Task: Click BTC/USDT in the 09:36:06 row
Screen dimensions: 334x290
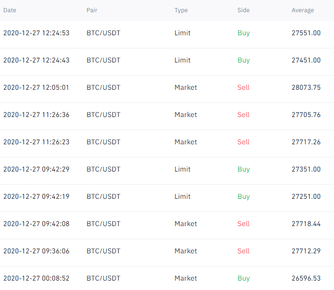Action: click(103, 251)
